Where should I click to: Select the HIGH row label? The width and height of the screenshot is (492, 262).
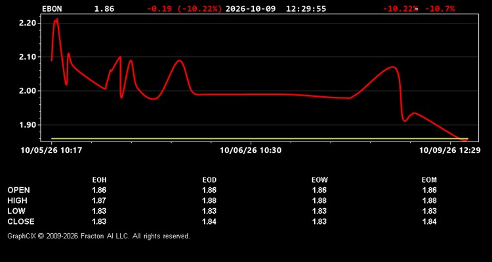(17, 200)
